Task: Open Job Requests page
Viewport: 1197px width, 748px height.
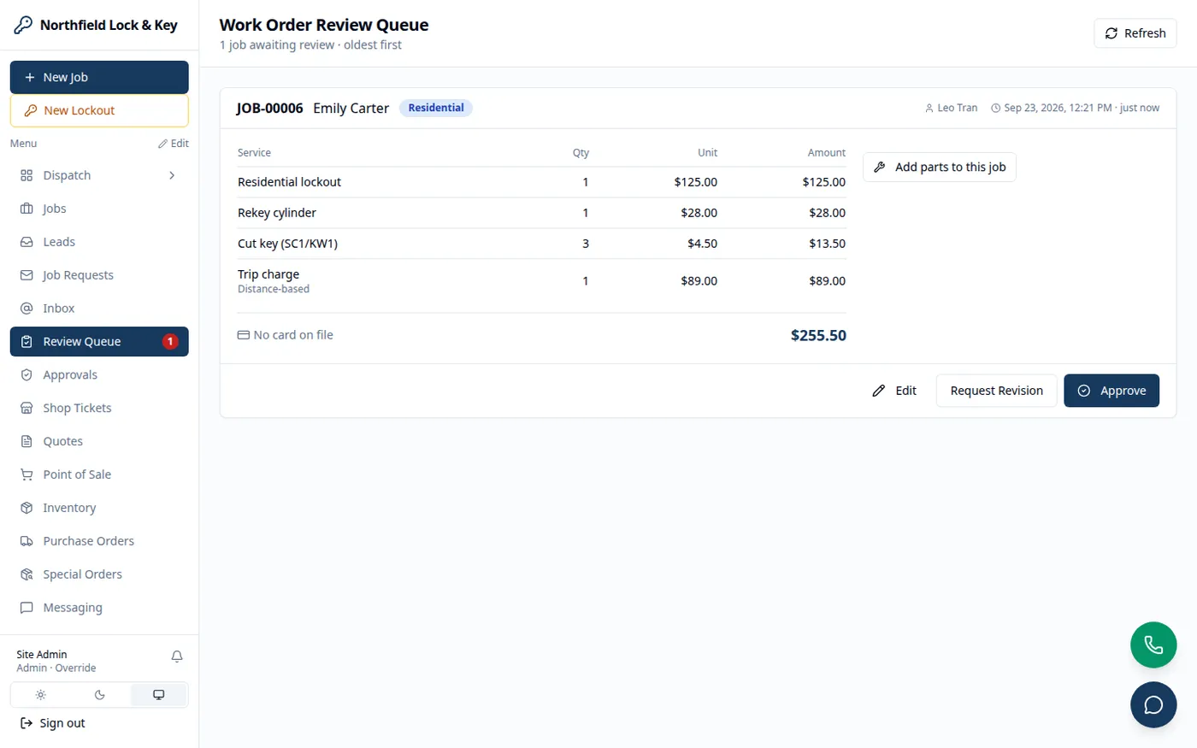Action: pyautogui.click(x=99, y=275)
